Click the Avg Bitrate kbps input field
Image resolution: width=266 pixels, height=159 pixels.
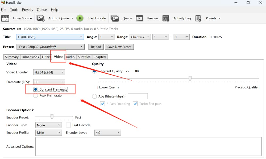pos(138,96)
